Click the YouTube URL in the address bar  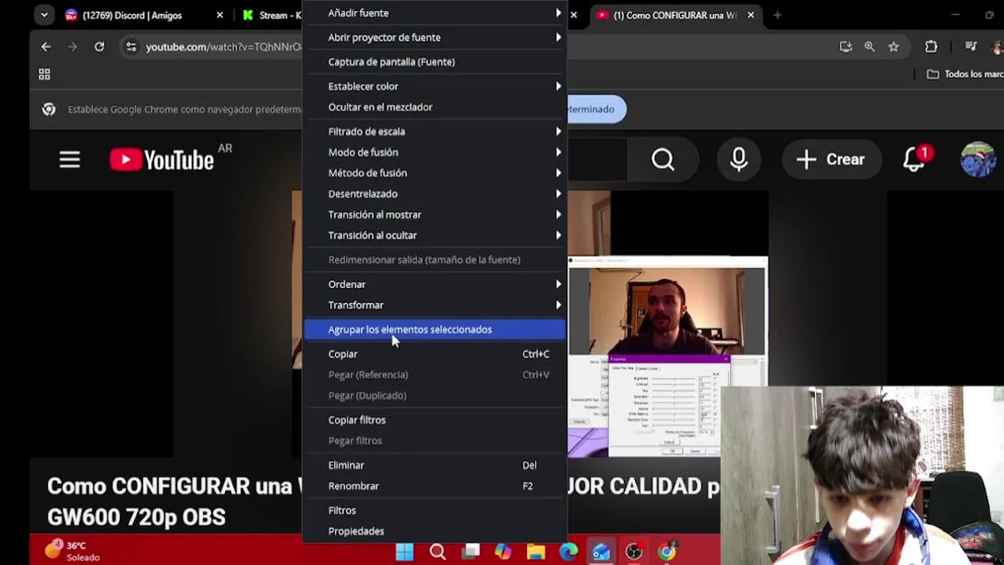[224, 47]
